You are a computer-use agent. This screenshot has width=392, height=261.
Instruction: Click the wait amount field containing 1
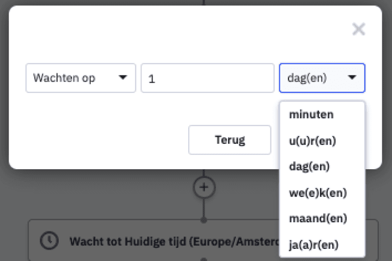[x=207, y=78]
